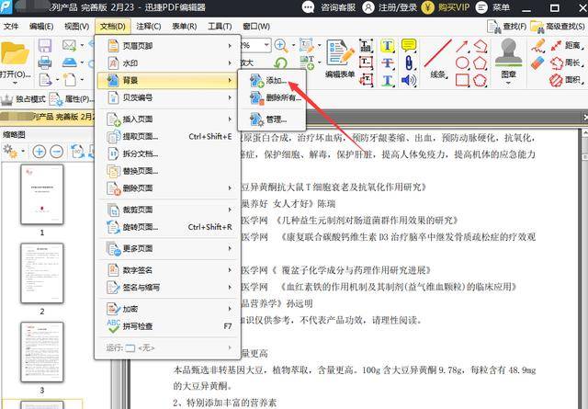Select the red pentagon polygon tool
Screen dimensions: 588x409
[480, 63]
